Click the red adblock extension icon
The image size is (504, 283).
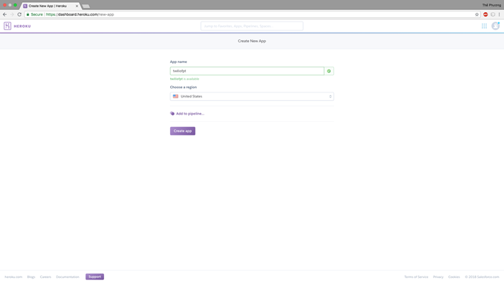point(485,14)
